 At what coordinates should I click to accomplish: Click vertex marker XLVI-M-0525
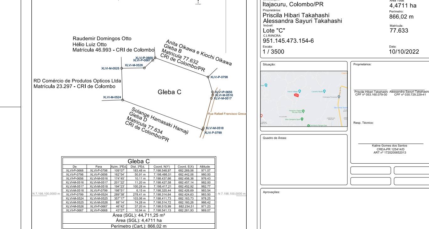tap(122, 68)
